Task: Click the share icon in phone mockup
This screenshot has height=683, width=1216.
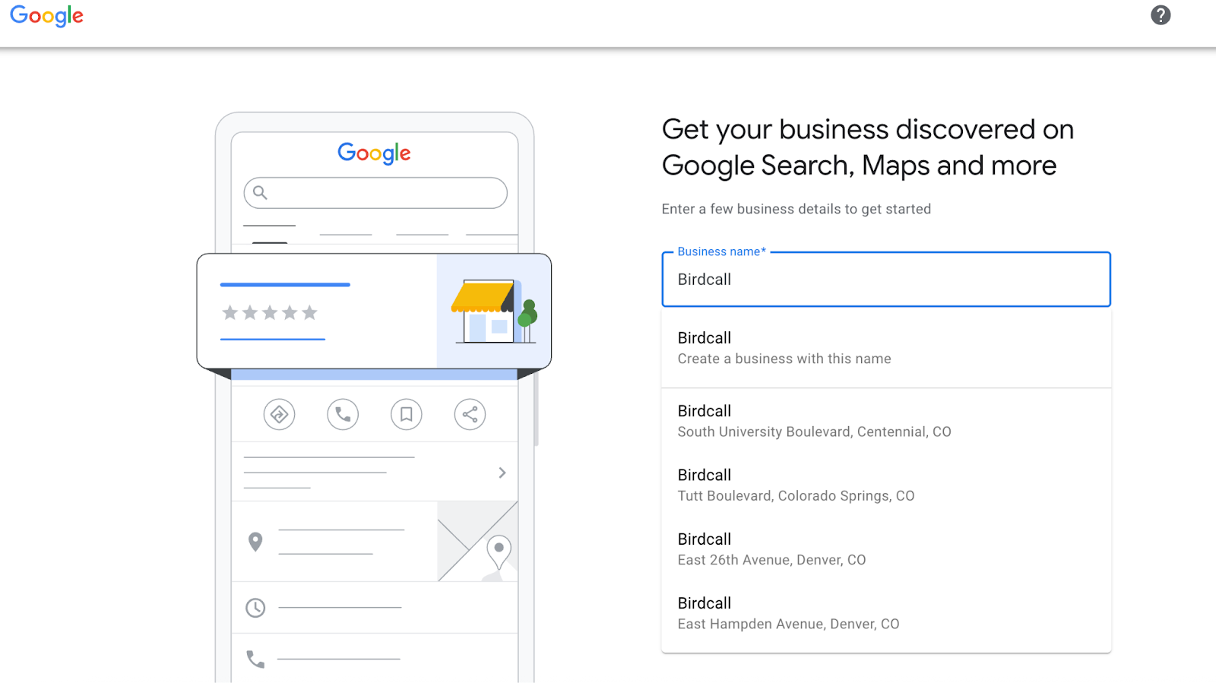Action: (x=470, y=414)
